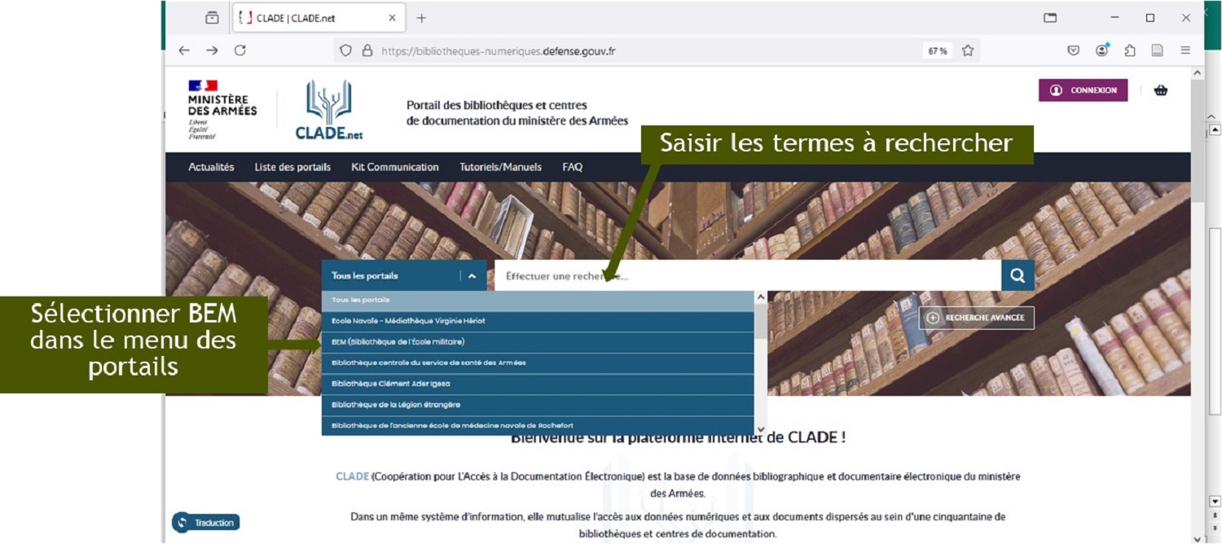
Task: Click the RECHERCHE AVANCÉE button
Action: click(977, 318)
